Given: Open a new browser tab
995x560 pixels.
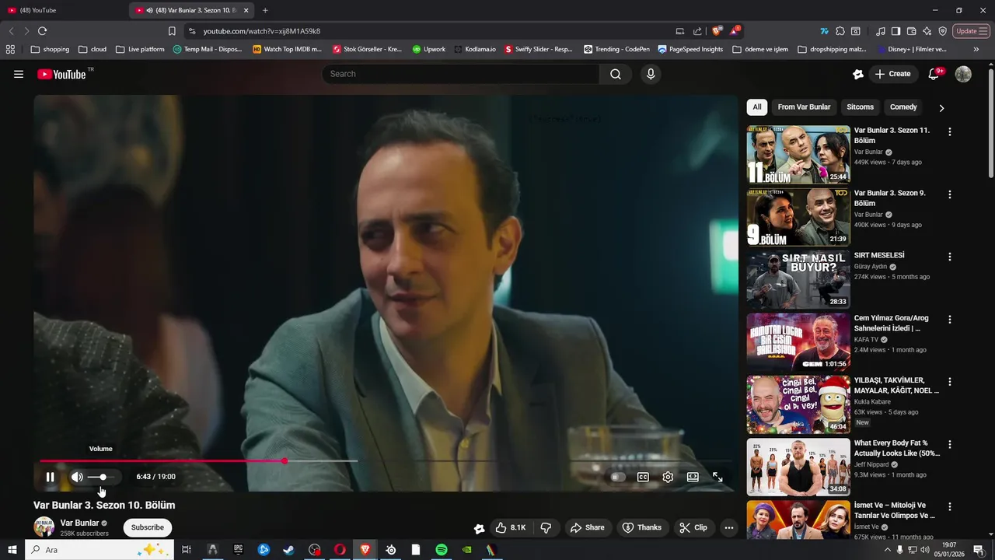Looking at the screenshot, I should [x=265, y=10].
